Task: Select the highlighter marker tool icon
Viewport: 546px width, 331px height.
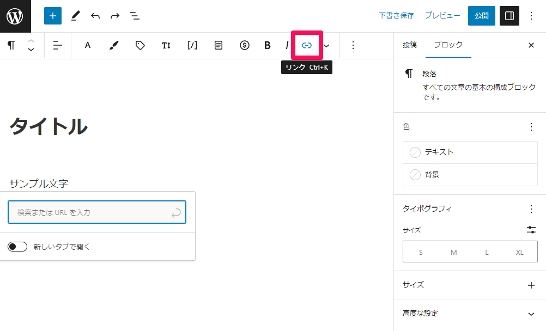Action: pyautogui.click(x=113, y=45)
